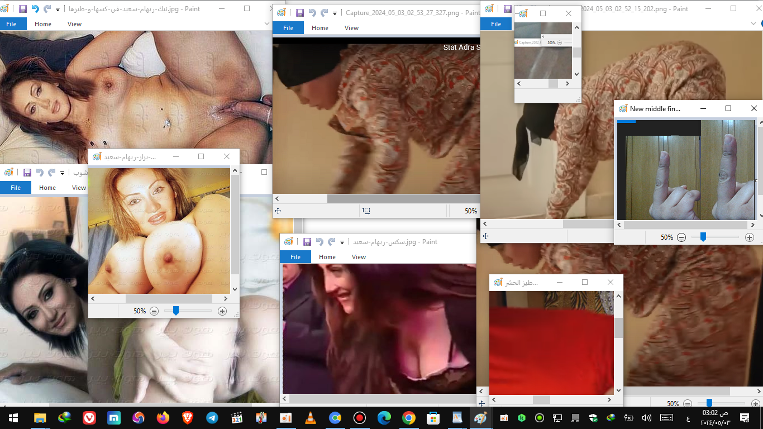The height and width of the screenshot is (429, 763).
Task: Switch to View tab in Capture_2024_05_03_02_53_27_327 window
Action: pyautogui.click(x=351, y=28)
